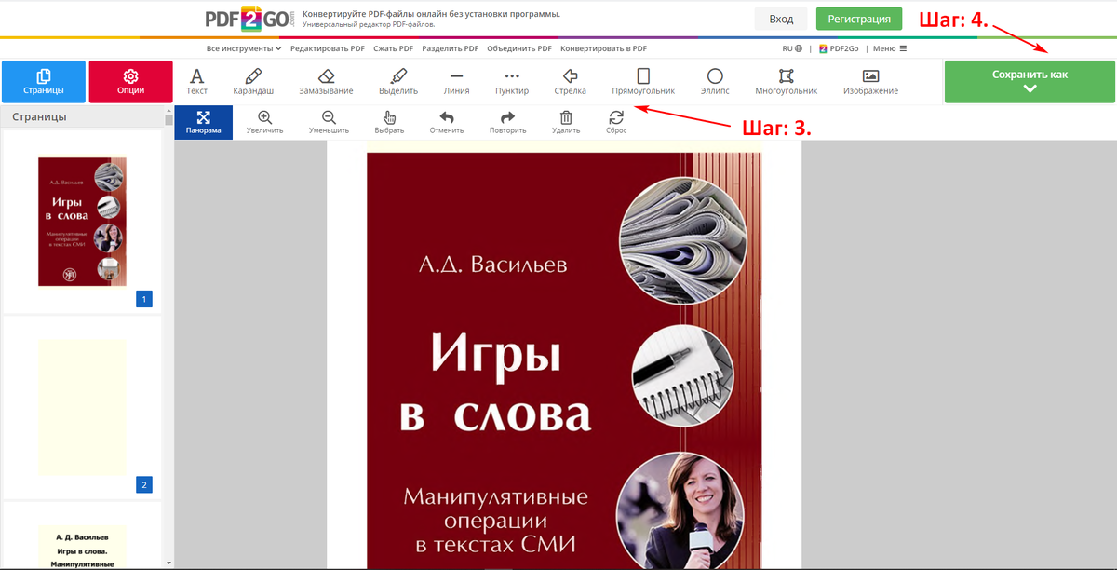Go to PDF2GO logo homepage
This screenshot has height=570, width=1117.
(x=249, y=19)
